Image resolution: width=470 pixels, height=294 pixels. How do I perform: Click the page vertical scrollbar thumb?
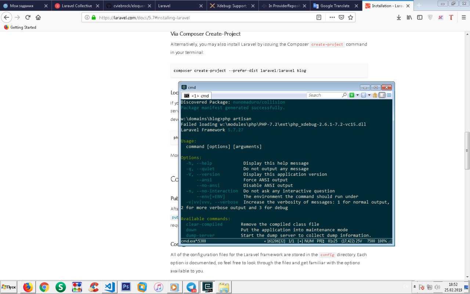pos(467,150)
